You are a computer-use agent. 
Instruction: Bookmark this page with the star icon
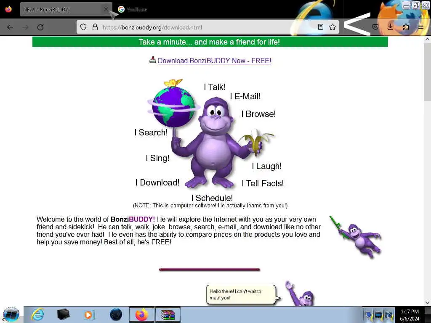(x=333, y=27)
